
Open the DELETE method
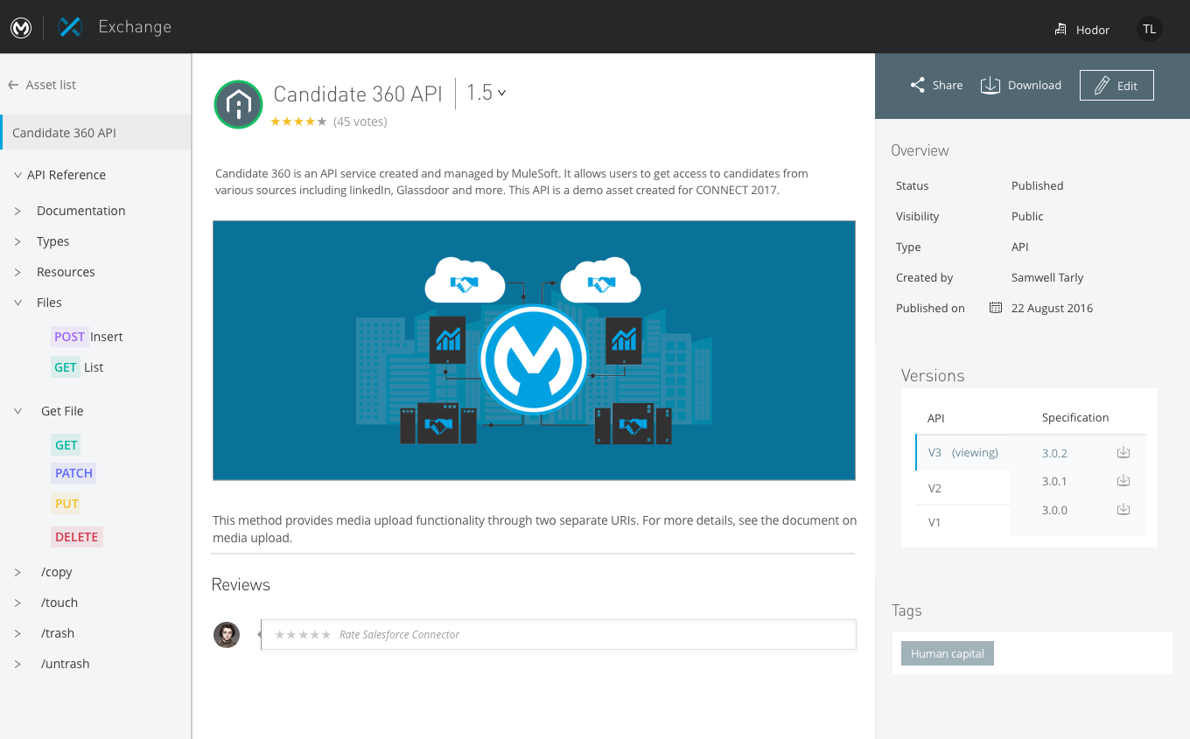pyautogui.click(x=77, y=537)
